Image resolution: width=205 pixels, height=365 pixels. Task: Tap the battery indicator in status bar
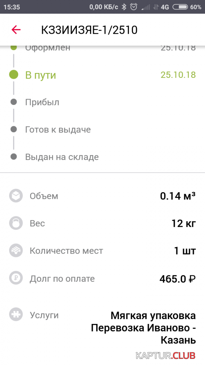coord(180,7)
